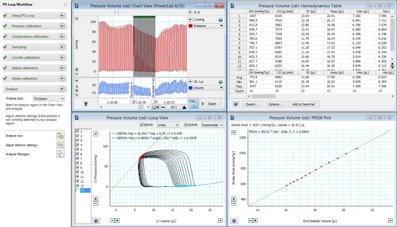
Task: Click the sampling panel icon beside Start
Action: (193, 104)
